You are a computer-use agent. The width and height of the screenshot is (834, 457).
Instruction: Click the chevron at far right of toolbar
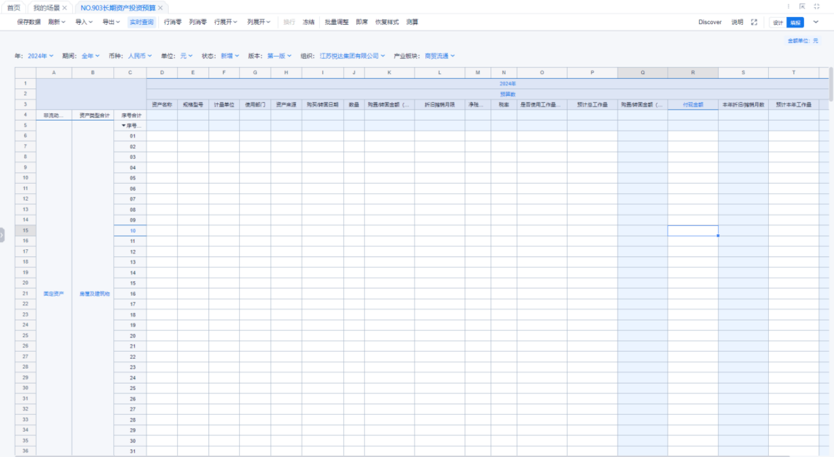click(x=816, y=22)
